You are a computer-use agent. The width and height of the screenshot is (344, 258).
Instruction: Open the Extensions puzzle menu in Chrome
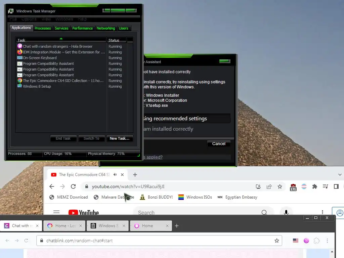click(x=314, y=186)
